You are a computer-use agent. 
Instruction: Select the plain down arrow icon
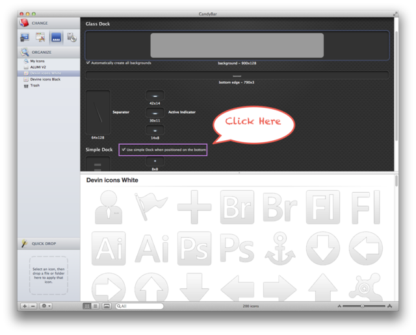pyautogui.click(x=194, y=288)
